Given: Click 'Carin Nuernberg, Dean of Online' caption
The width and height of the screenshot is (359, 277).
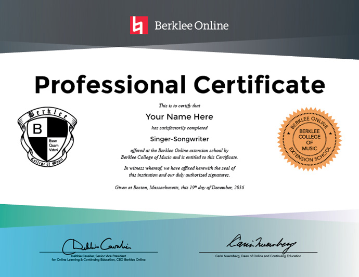Looking at the screenshot, I should pos(258,256).
